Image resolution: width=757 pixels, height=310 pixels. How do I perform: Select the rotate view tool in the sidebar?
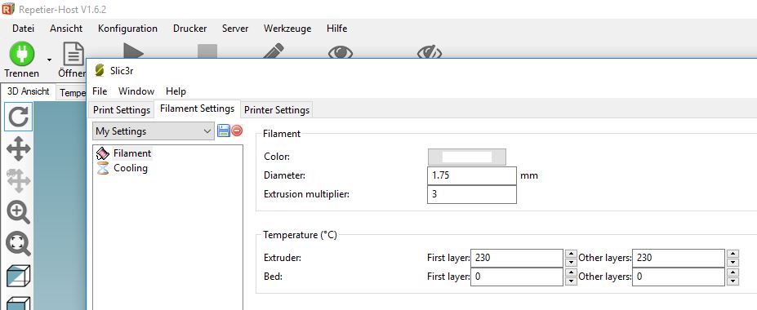18,117
